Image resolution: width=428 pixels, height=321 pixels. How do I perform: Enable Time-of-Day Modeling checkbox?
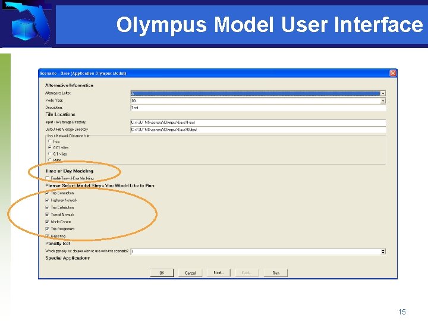(48, 178)
